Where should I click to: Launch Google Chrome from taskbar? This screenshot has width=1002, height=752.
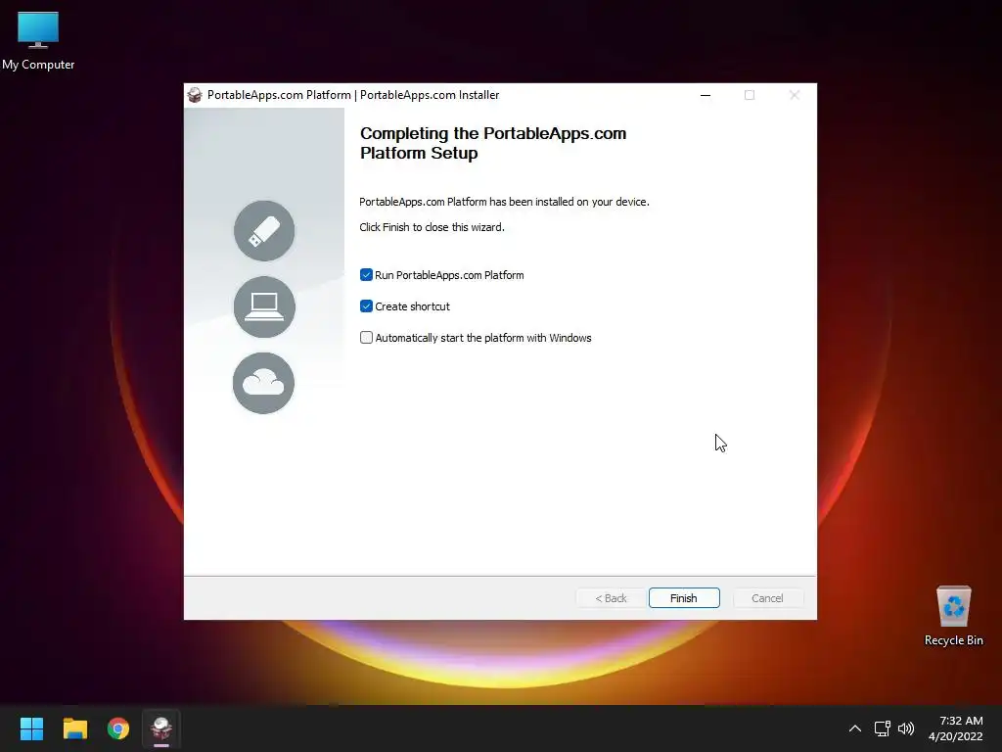[x=118, y=728]
